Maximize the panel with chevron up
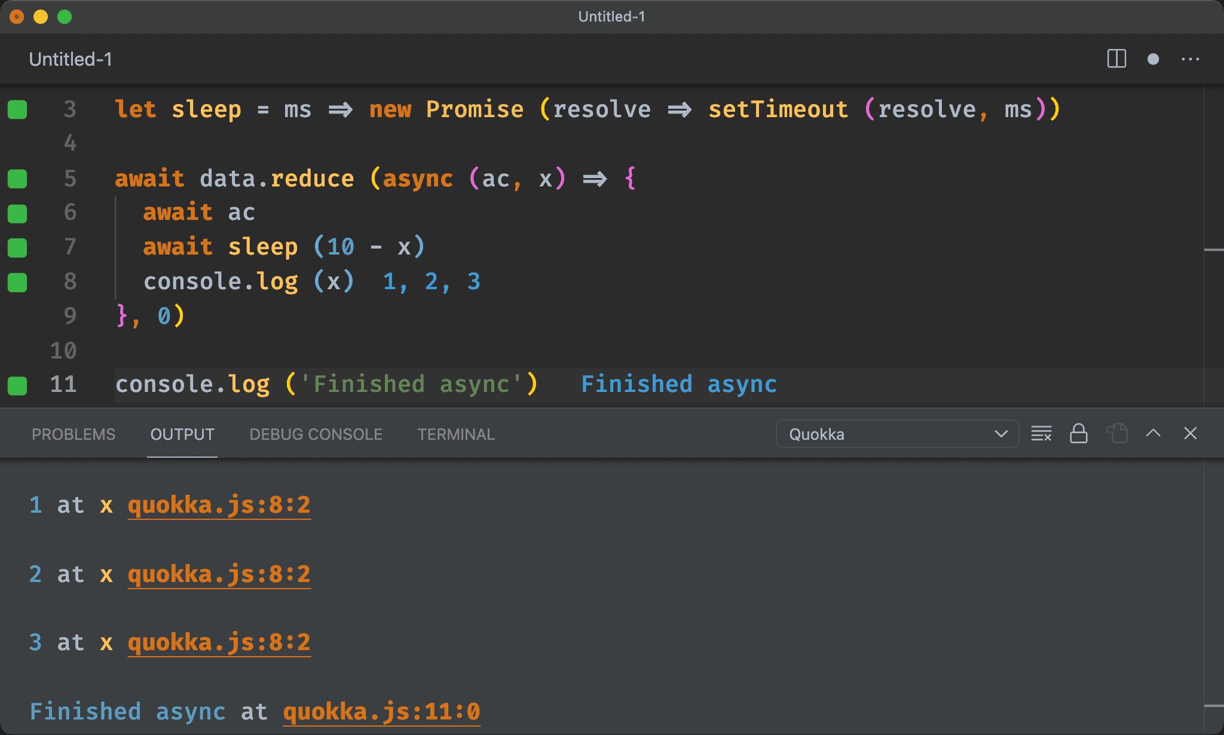Image resolution: width=1224 pixels, height=735 pixels. pyautogui.click(x=1153, y=434)
